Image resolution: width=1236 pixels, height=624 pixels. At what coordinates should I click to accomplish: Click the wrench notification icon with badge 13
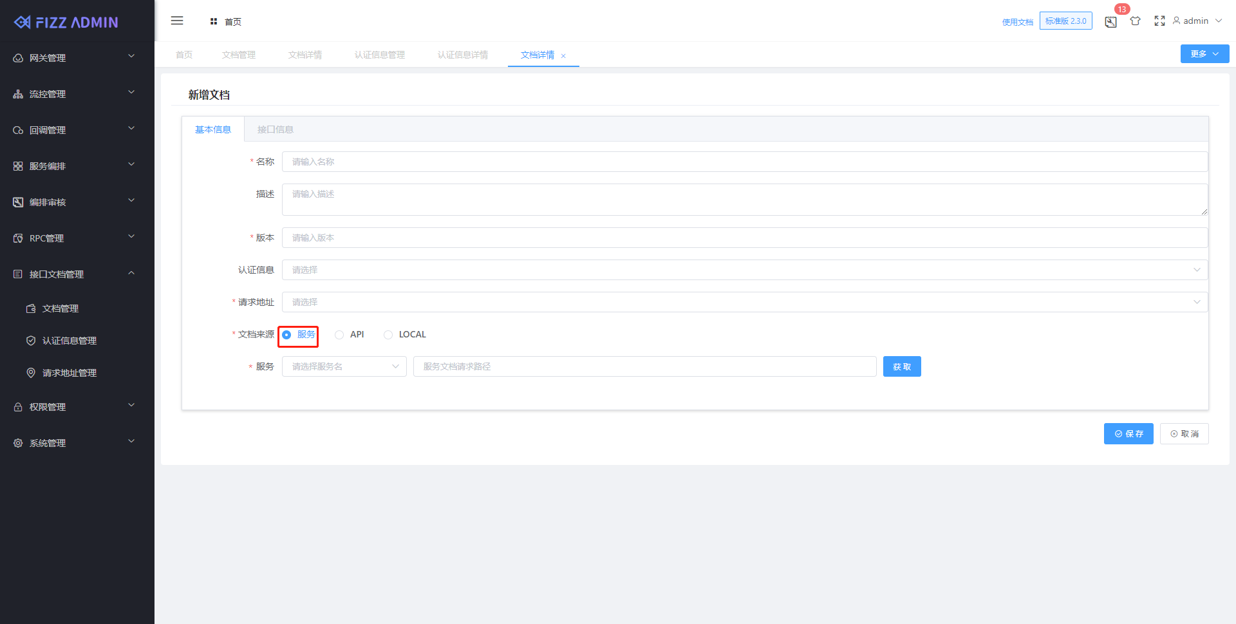pos(1110,21)
